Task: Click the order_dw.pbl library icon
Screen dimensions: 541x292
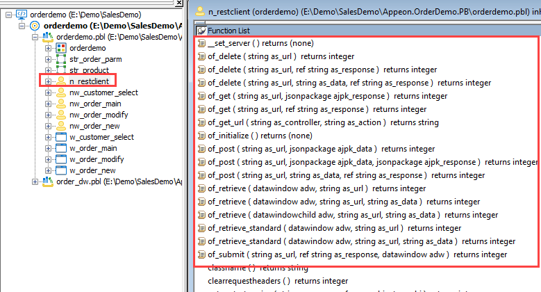Action: click(48, 181)
